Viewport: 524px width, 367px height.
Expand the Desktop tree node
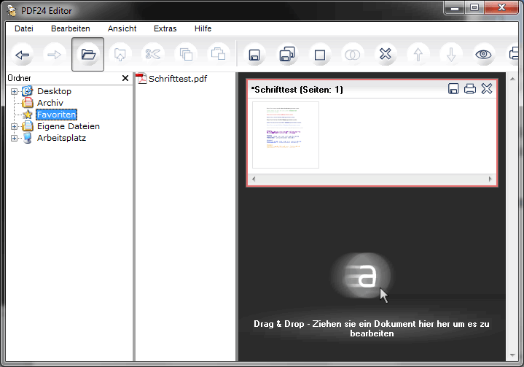[14, 91]
